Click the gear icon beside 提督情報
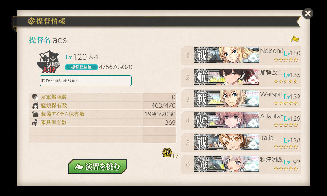 tap(31, 21)
